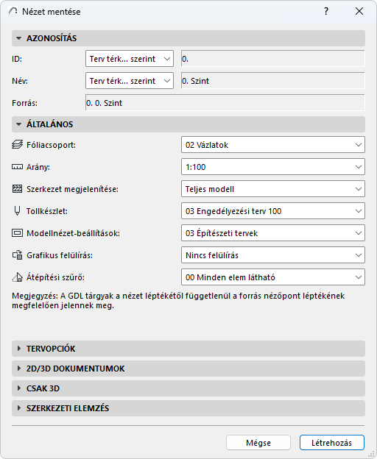Click the Grafikus felülírás icon
Image resolution: width=377 pixels, height=459 pixels.
click(17, 255)
